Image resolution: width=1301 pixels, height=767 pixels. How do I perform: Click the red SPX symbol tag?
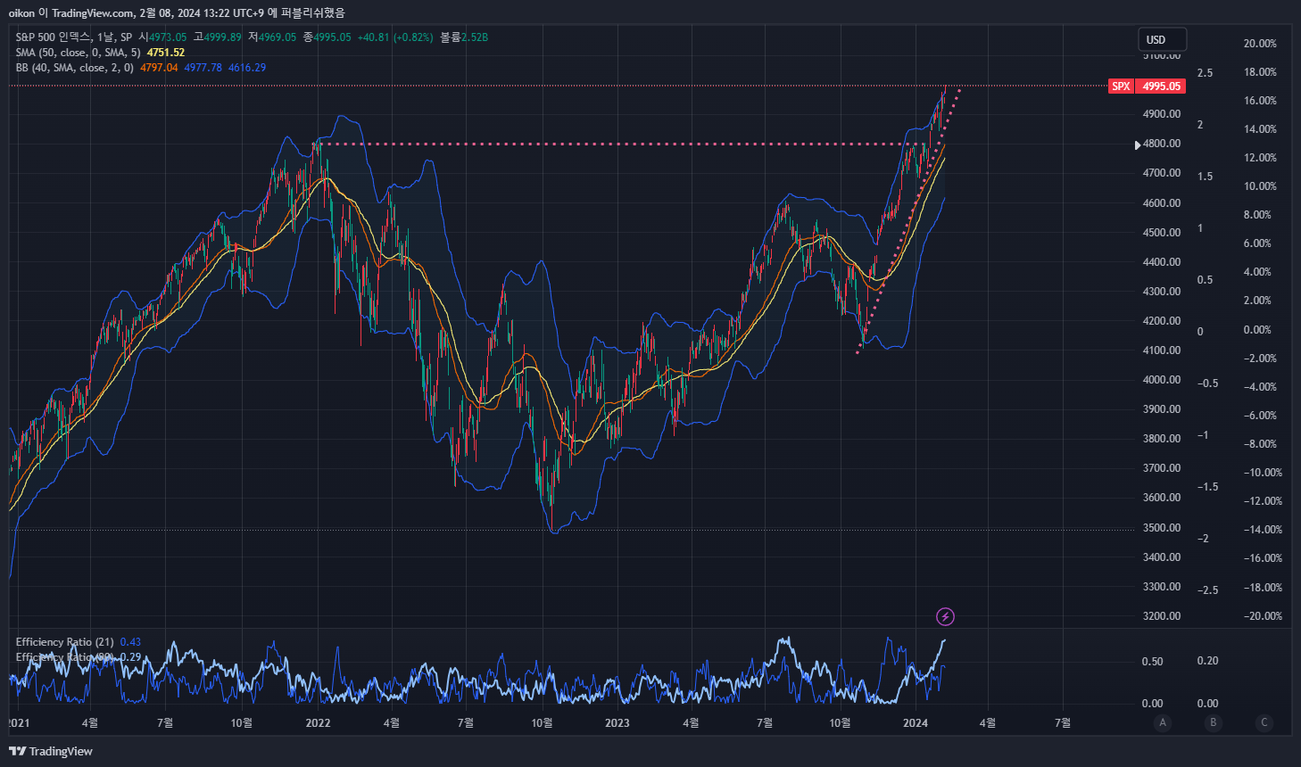tap(1121, 87)
